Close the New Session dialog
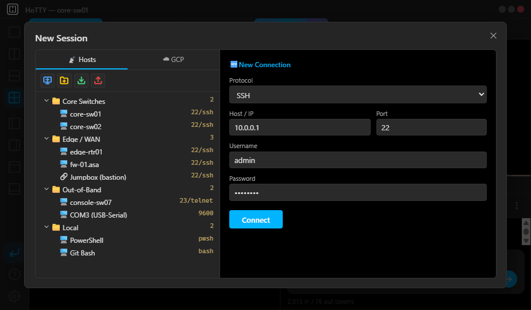Screen dimensions: 531x310 [x=494, y=36]
